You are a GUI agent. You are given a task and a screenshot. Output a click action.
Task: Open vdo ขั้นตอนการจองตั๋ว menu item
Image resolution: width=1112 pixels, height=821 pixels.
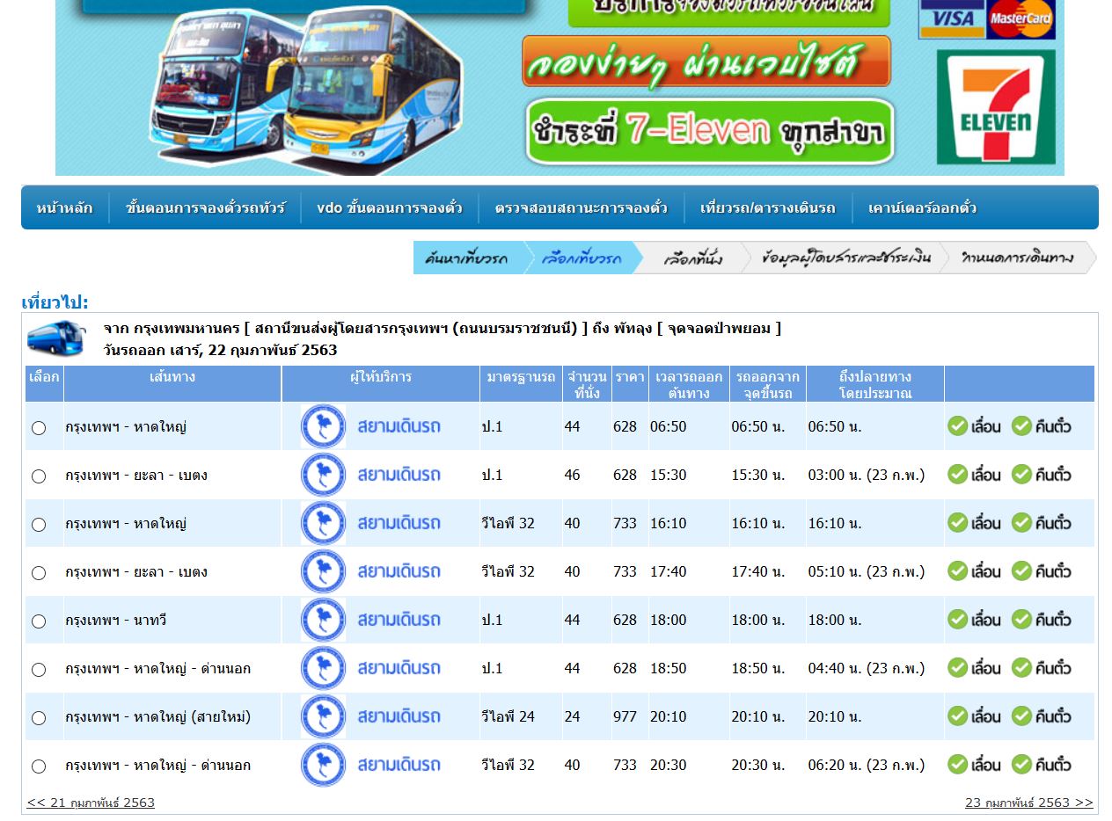390,208
